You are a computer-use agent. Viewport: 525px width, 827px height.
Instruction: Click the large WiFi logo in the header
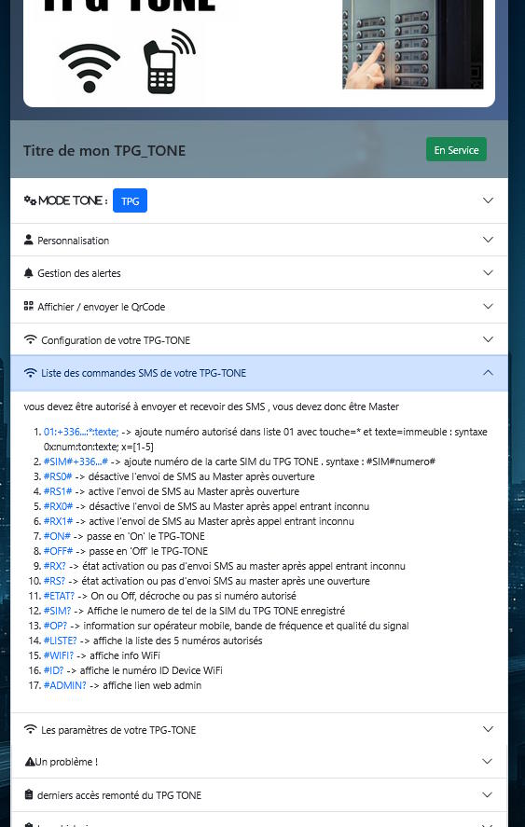(90, 67)
